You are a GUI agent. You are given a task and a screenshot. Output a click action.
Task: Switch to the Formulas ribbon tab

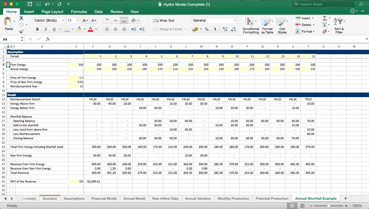point(79,12)
